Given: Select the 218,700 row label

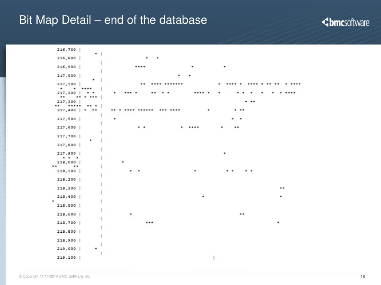Looking at the screenshot, I should 66,223.
